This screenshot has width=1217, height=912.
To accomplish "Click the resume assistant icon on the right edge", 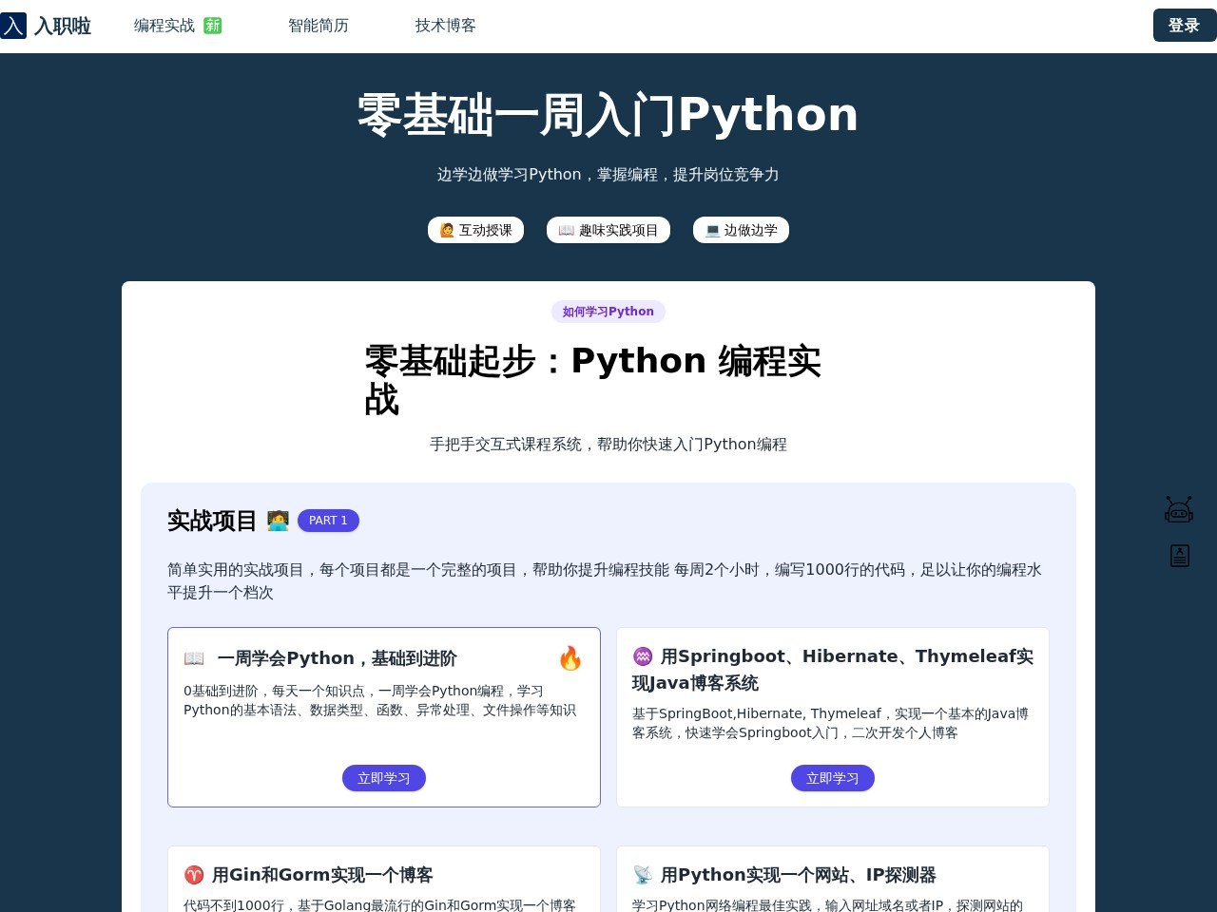I will 1179,556.
